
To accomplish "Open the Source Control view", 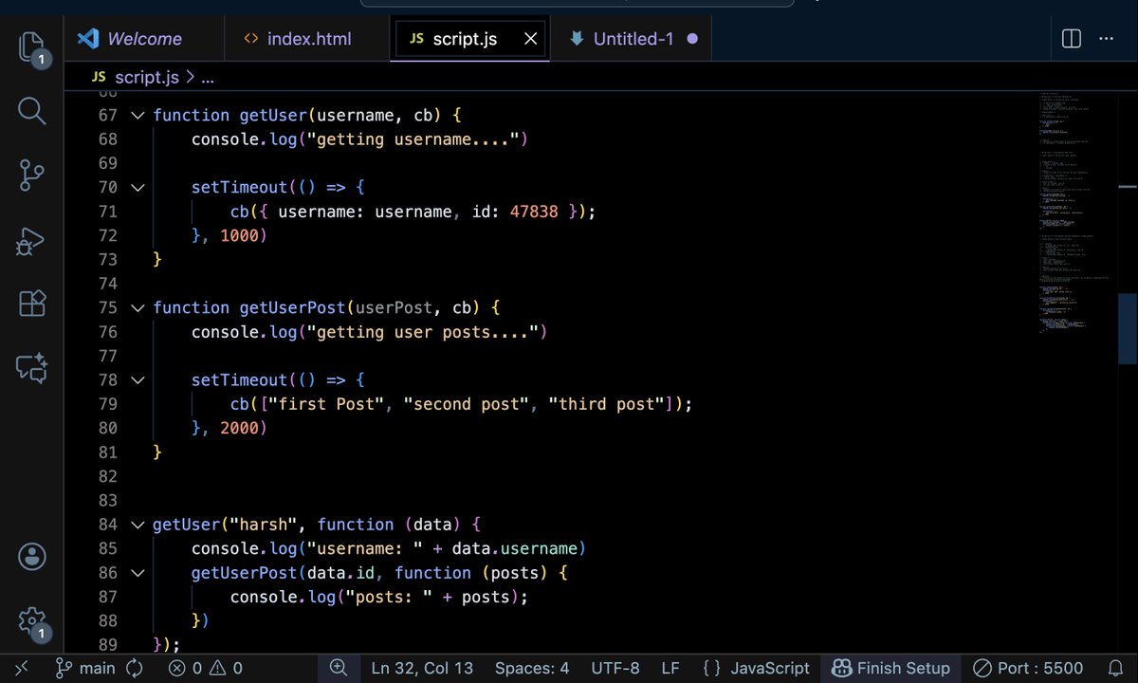I will (x=31, y=175).
